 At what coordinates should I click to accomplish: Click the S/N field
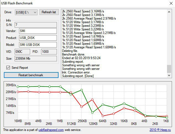36,25
